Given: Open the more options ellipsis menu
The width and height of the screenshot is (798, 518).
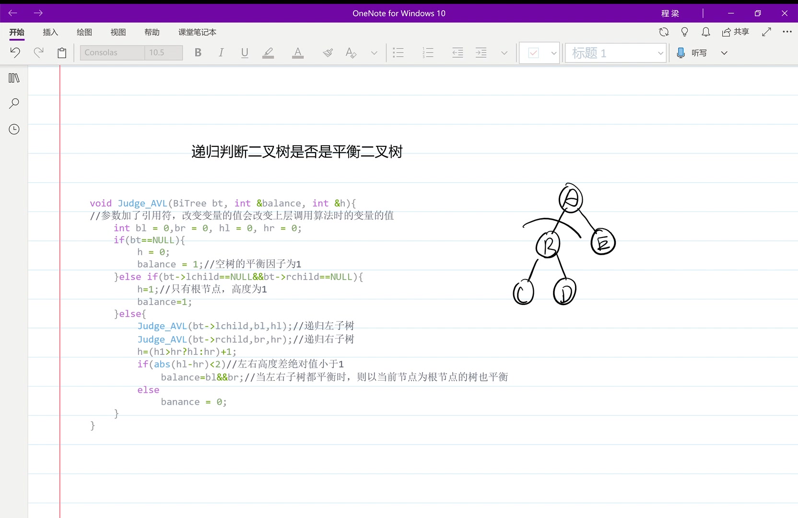Looking at the screenshot, I should tap(787, 32).
